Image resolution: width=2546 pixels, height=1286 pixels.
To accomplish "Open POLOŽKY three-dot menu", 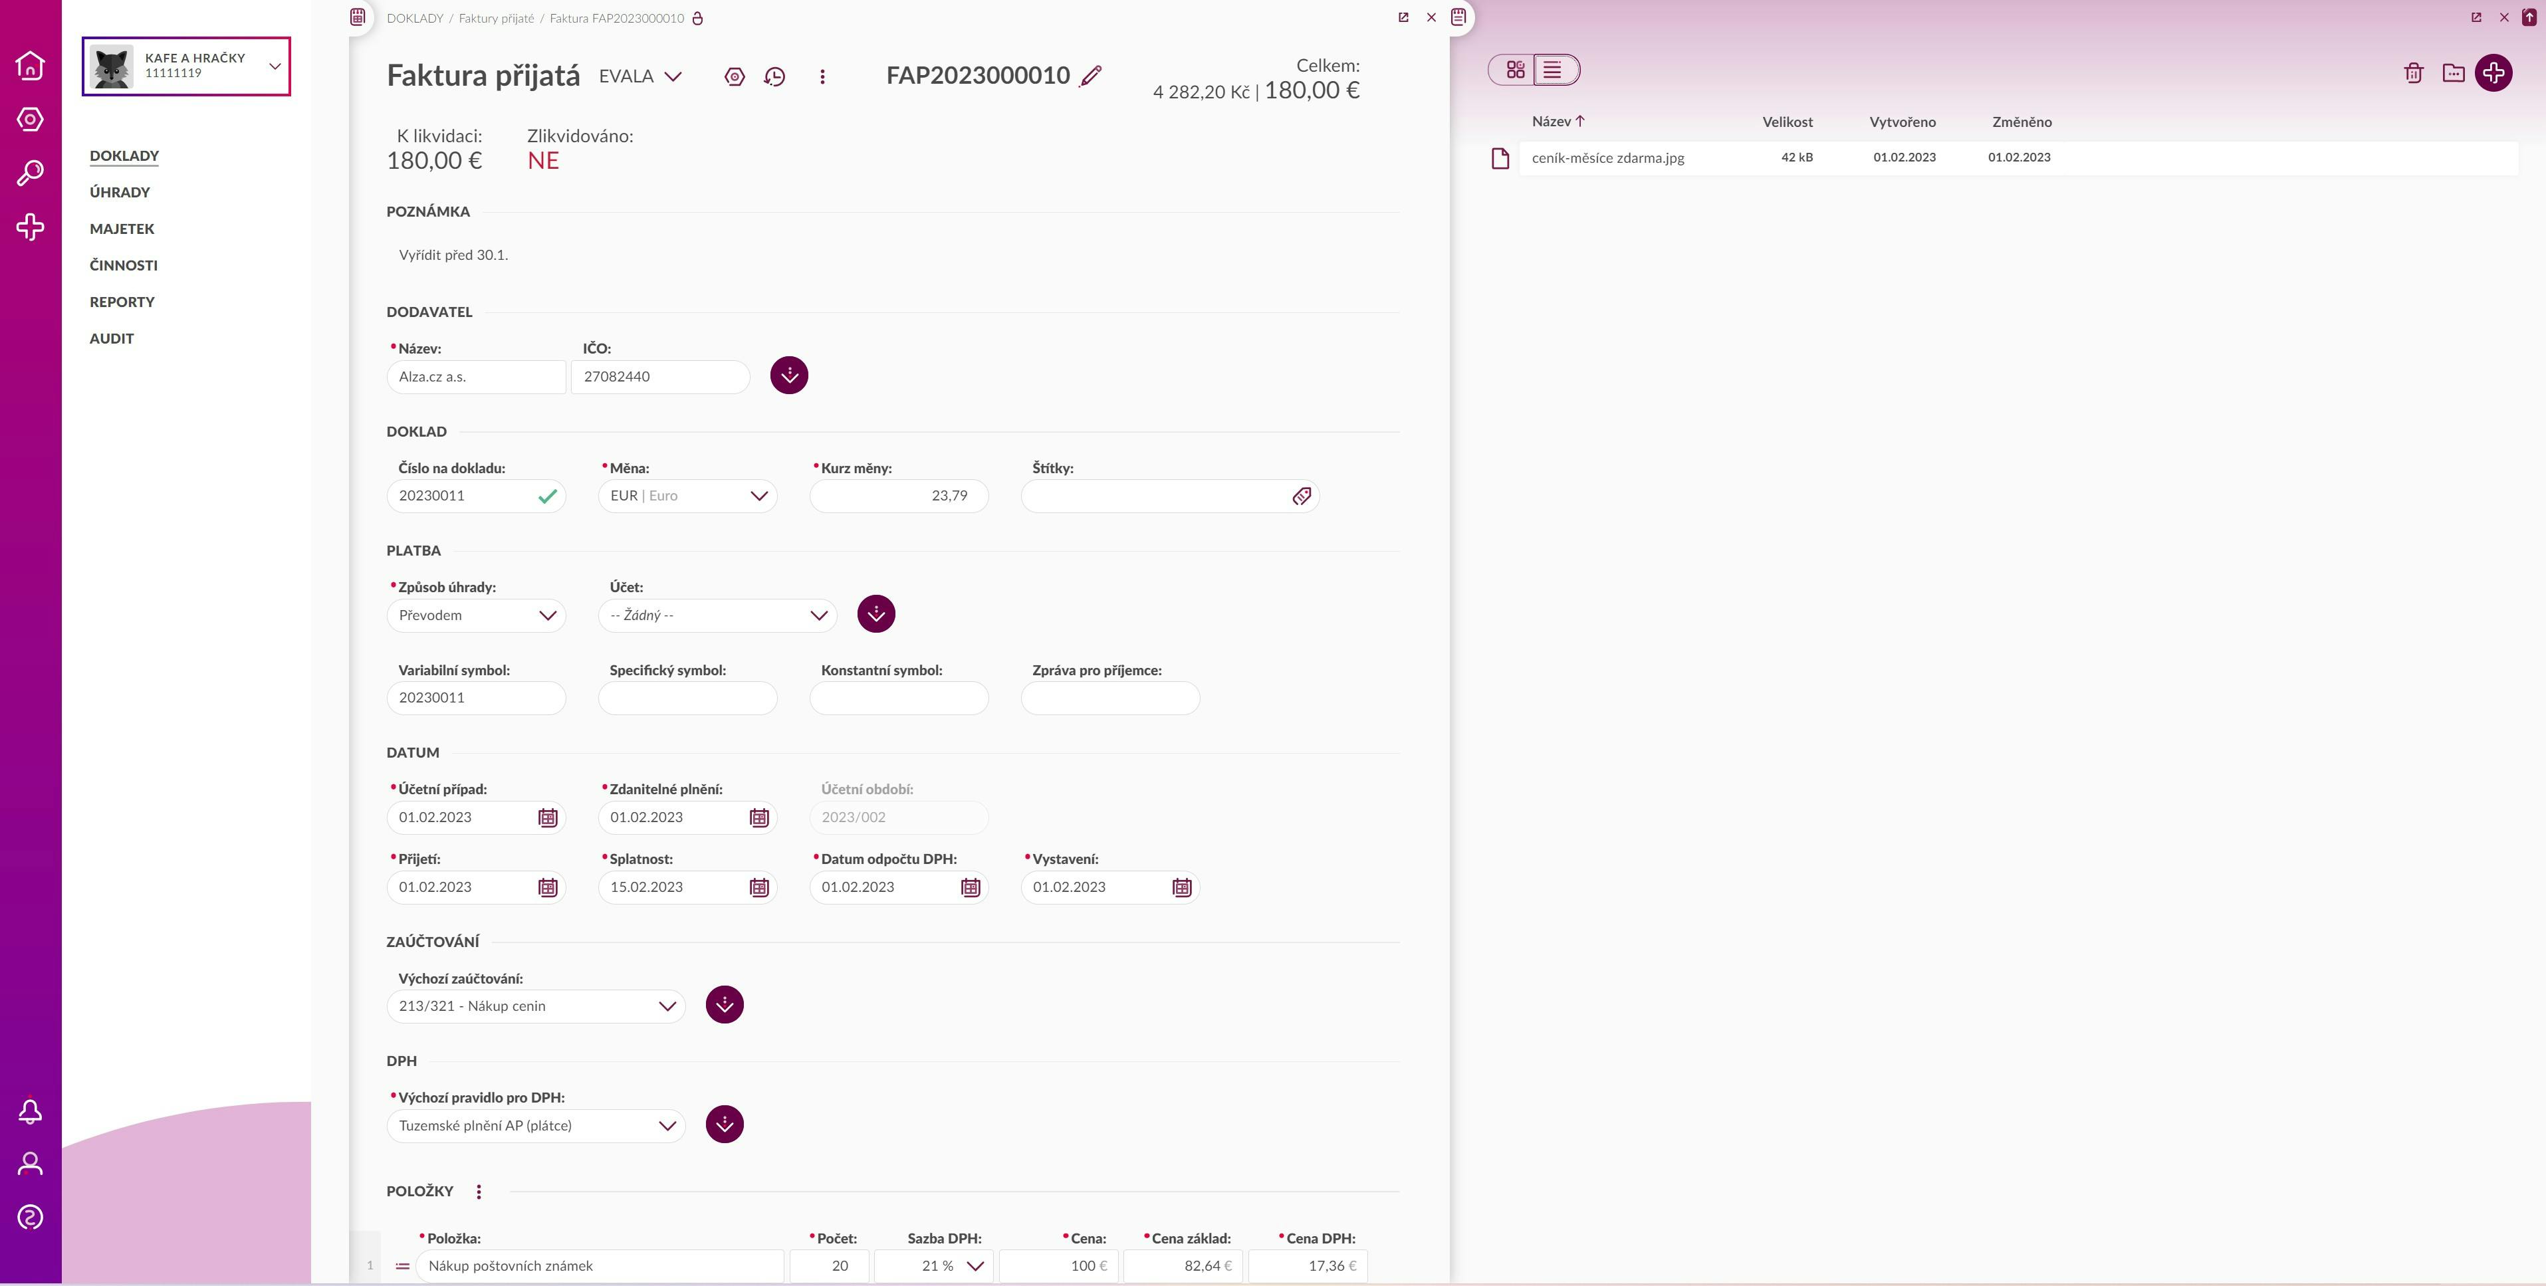I will point(479,1192).
